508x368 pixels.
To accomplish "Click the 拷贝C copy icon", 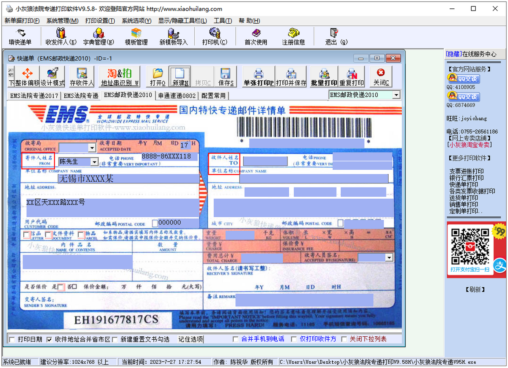I will pos(203,77).
